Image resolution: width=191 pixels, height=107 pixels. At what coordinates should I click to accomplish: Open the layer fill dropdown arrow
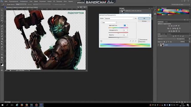click(190, 42)
